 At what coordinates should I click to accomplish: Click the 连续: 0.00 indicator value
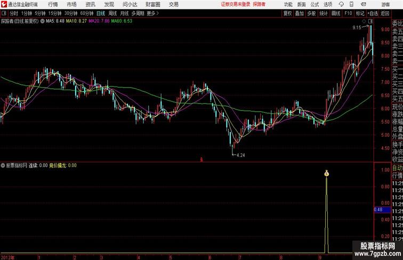38,166
